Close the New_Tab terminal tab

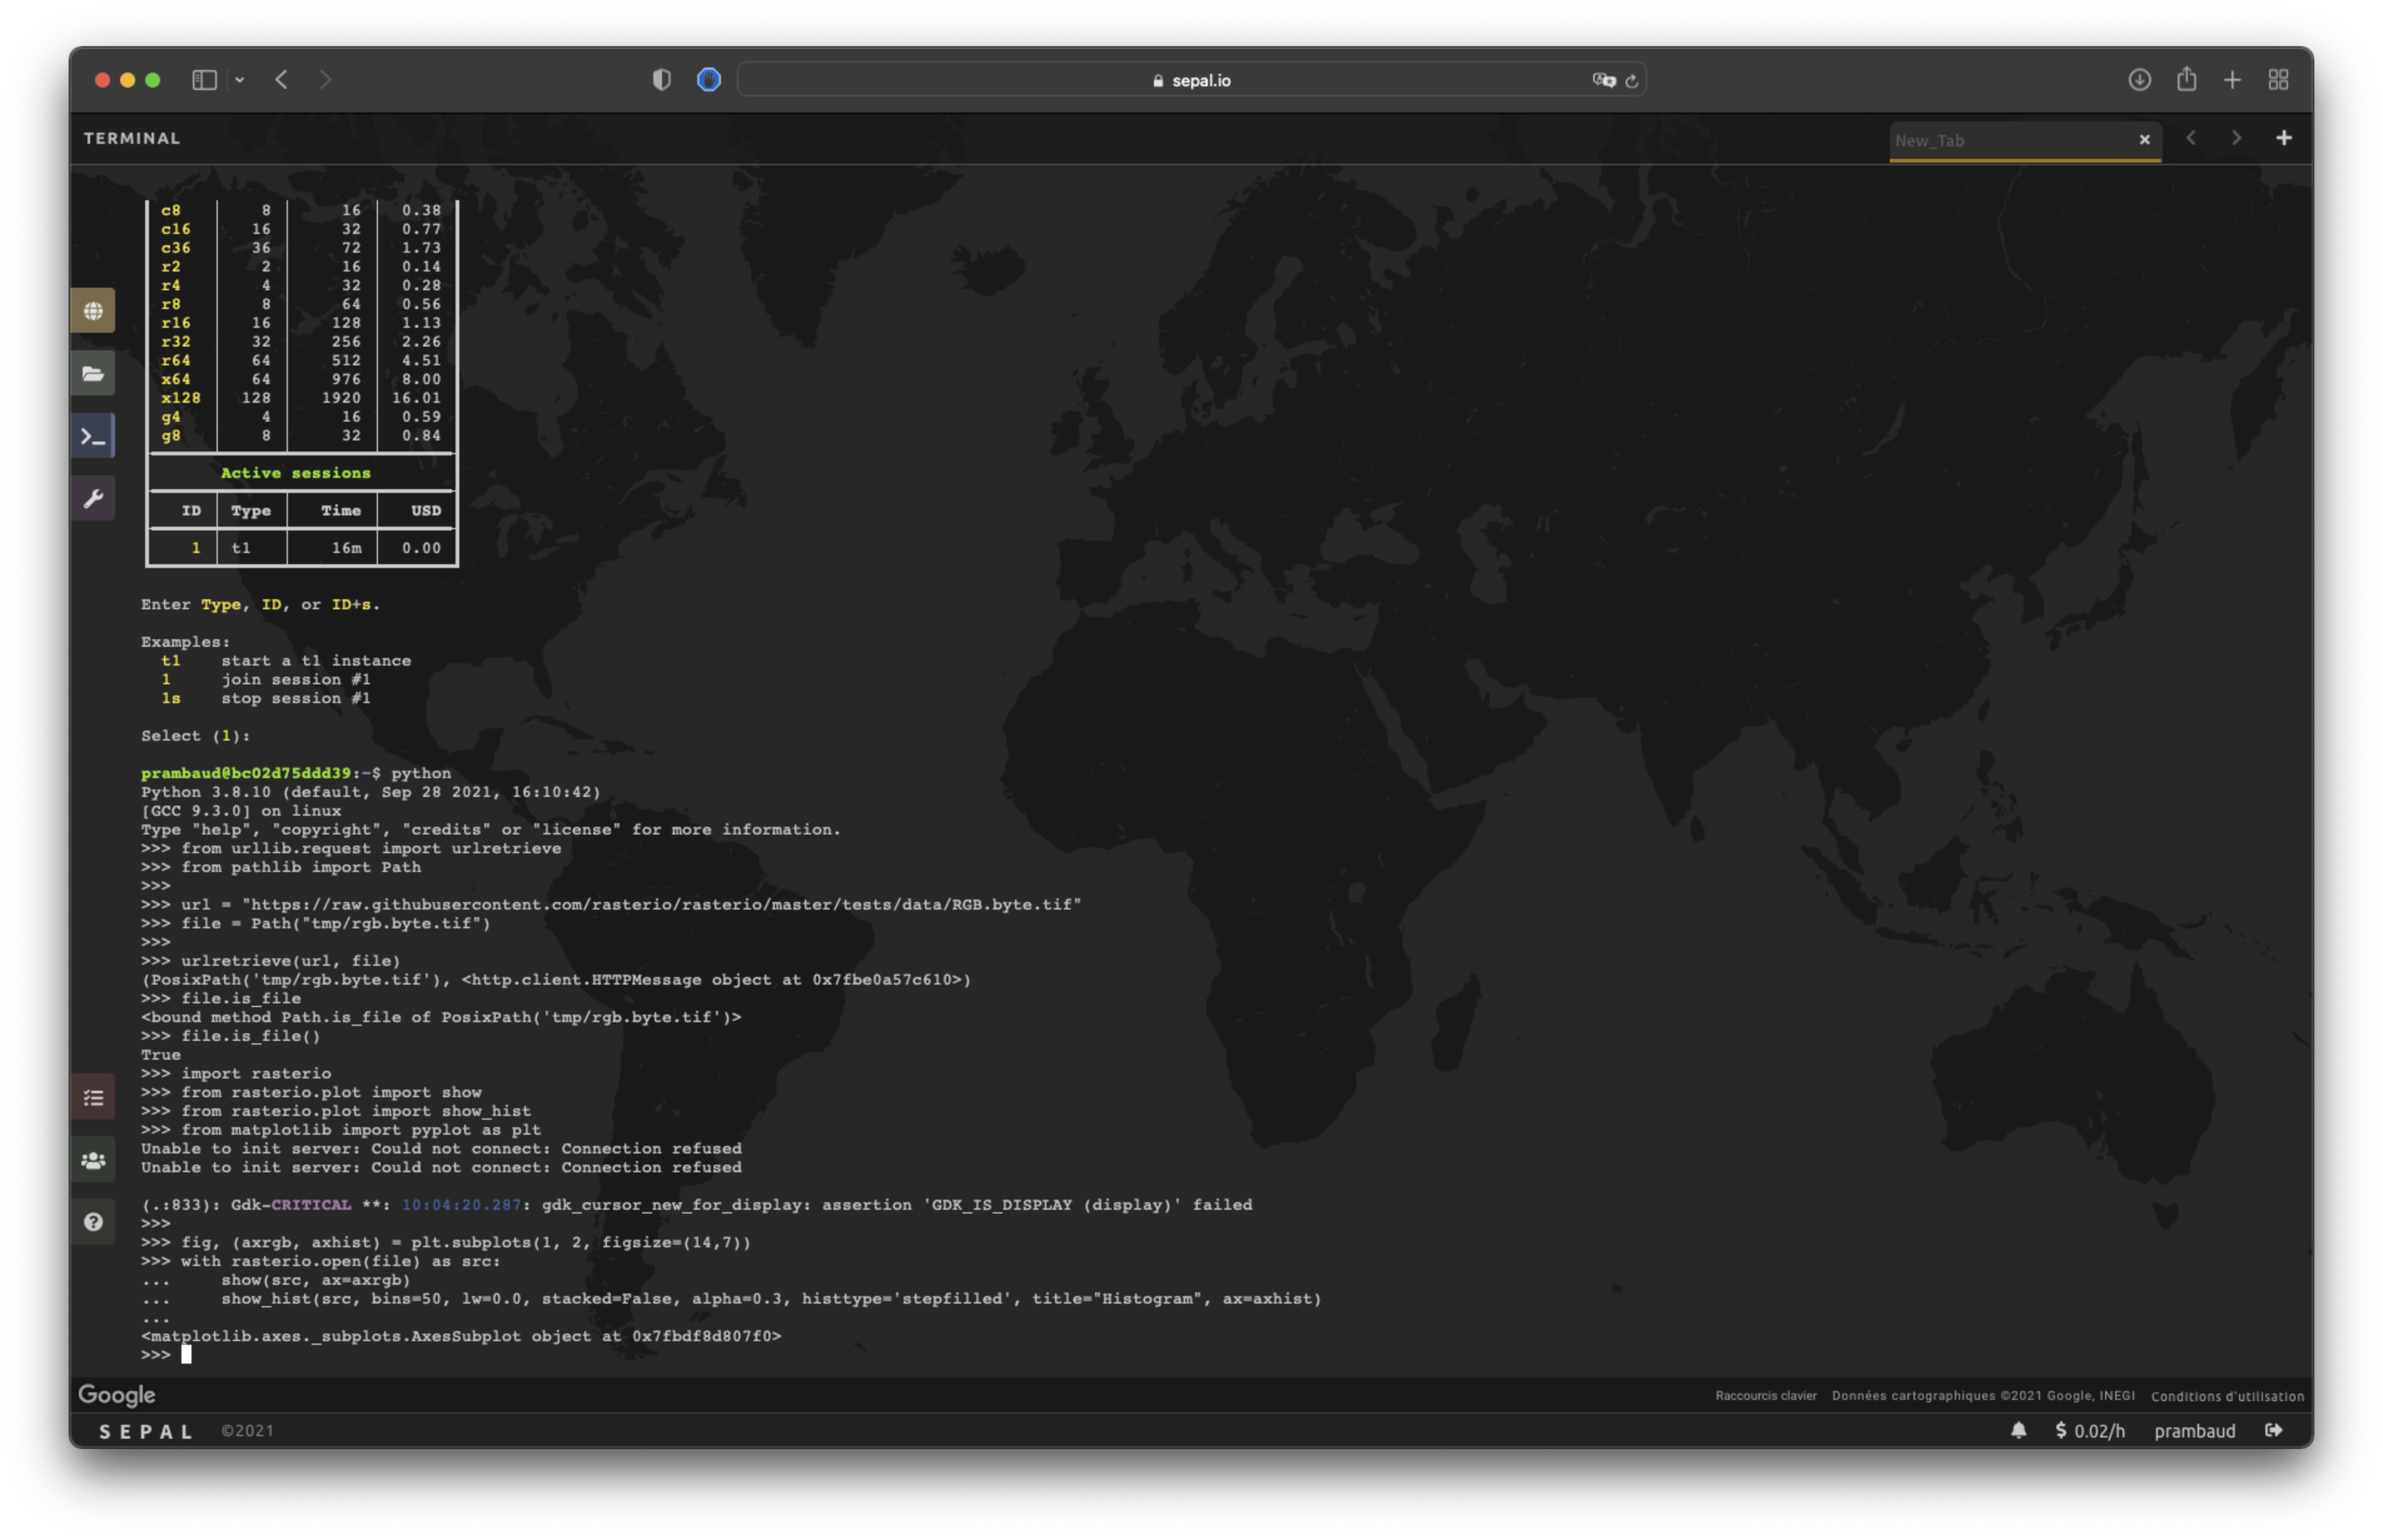(x=2144, y=140)
